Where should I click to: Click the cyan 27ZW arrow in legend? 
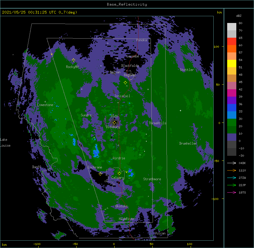232,178
